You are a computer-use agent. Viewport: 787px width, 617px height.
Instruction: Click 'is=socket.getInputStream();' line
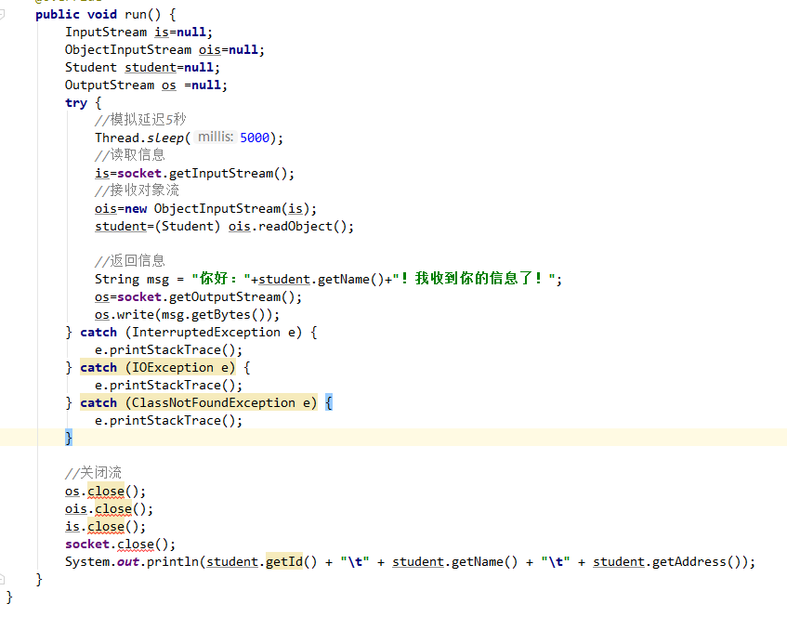(x=195, y=173)
